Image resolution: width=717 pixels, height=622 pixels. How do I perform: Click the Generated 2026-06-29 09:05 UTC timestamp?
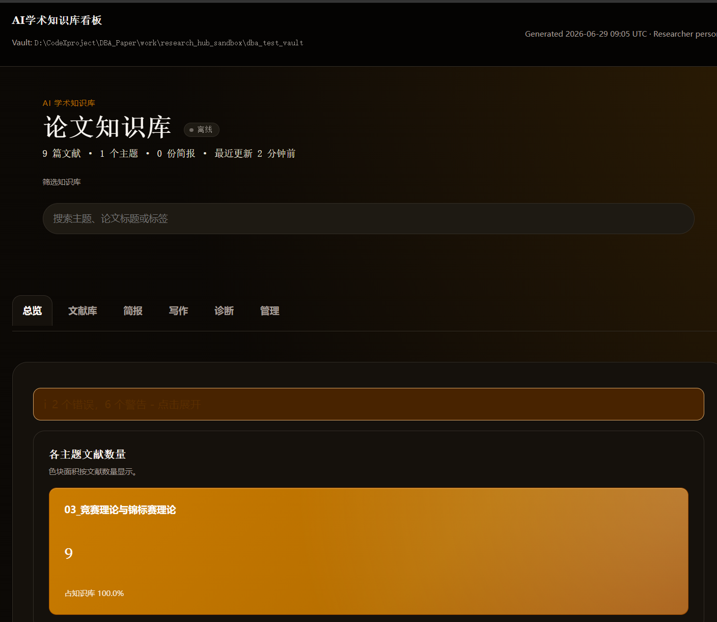586,34
